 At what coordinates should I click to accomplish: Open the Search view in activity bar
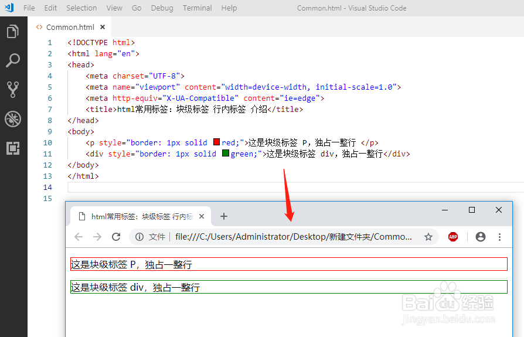tap(13, 60)
